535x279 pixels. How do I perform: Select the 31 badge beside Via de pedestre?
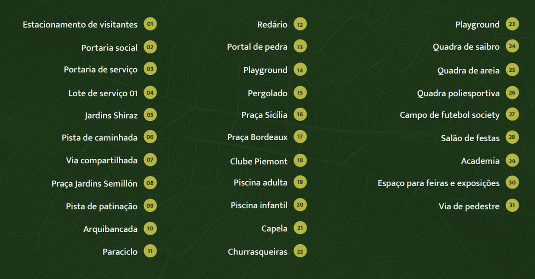coord(512,205)
